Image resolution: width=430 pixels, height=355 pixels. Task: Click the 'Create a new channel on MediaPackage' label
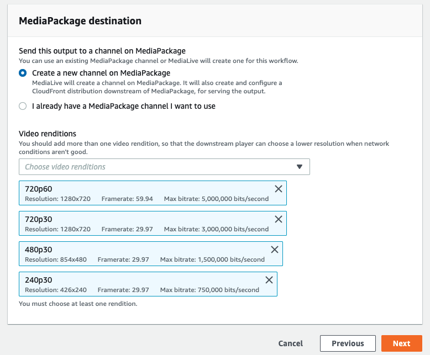[x=101, y=73]
